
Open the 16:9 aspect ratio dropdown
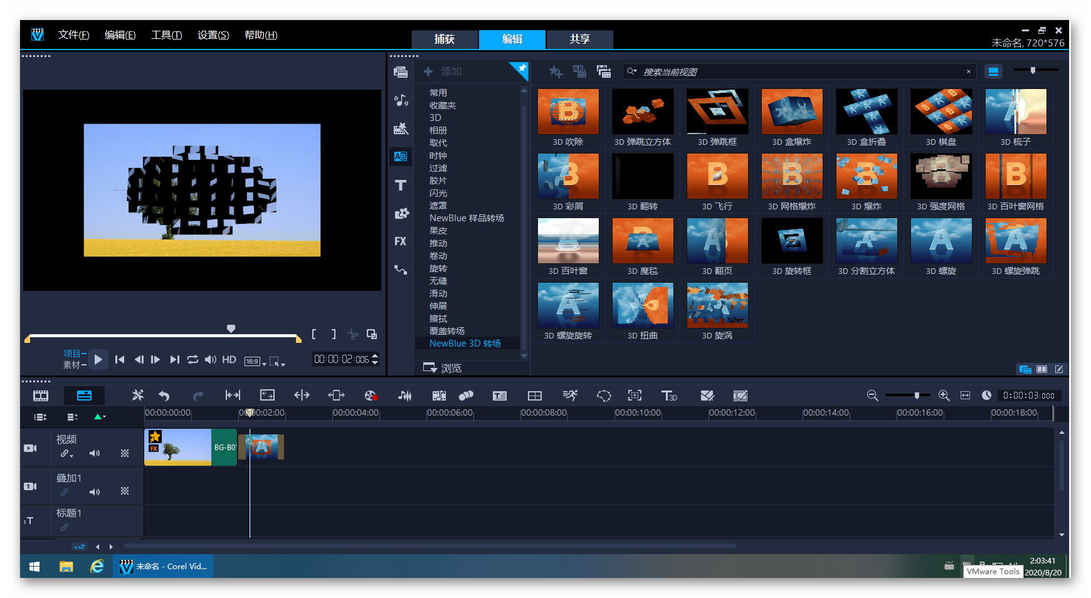pos(255,361)
